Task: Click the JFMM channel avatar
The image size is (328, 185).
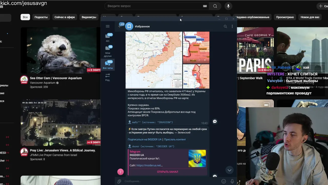Action: pyautogui.click(x=24, y=152)
